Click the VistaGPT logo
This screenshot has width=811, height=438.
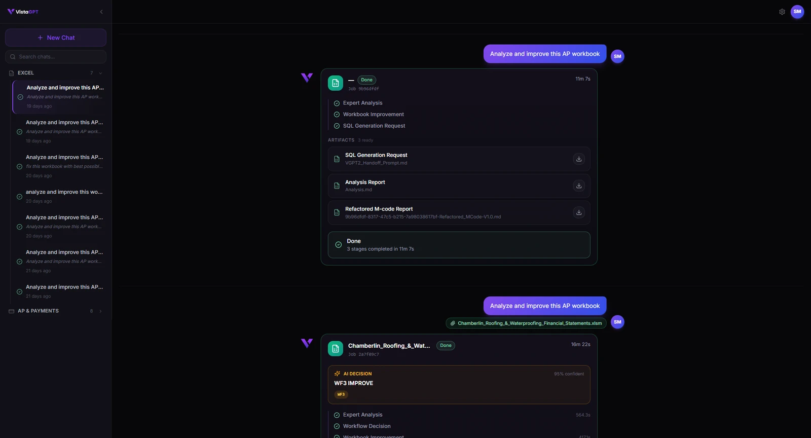(x=23, y=12)
